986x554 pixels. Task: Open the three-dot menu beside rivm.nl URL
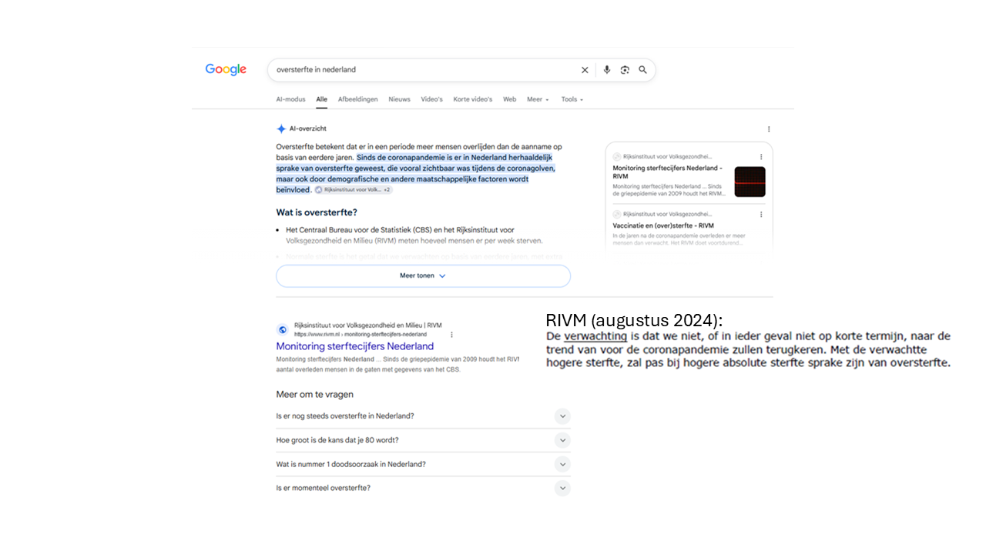click(451, 335)
